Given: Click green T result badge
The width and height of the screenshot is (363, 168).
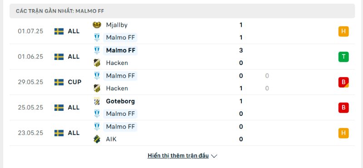Looking at the screenshot, I should [x=343, y=57].
